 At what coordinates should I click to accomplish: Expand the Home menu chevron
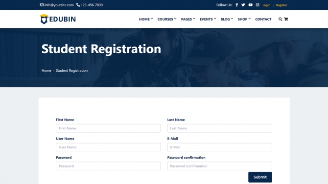(x=152, y=19)
